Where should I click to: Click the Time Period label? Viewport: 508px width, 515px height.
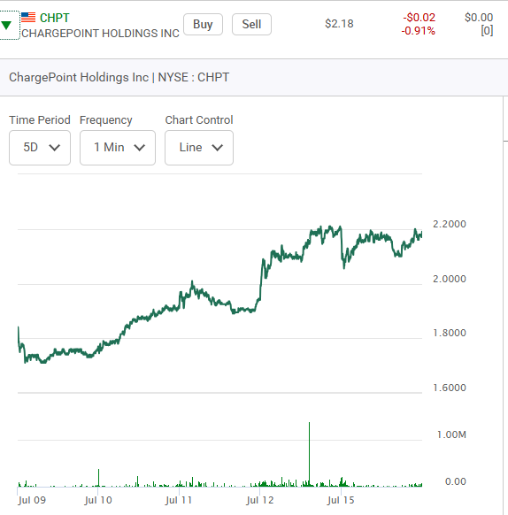click(40, 120)
